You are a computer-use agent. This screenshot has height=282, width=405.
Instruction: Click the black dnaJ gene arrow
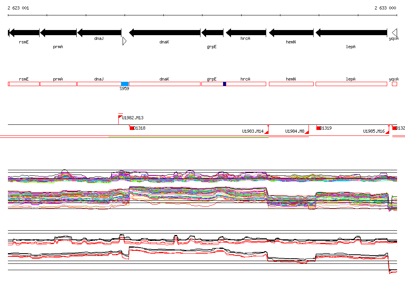point(99,33)
